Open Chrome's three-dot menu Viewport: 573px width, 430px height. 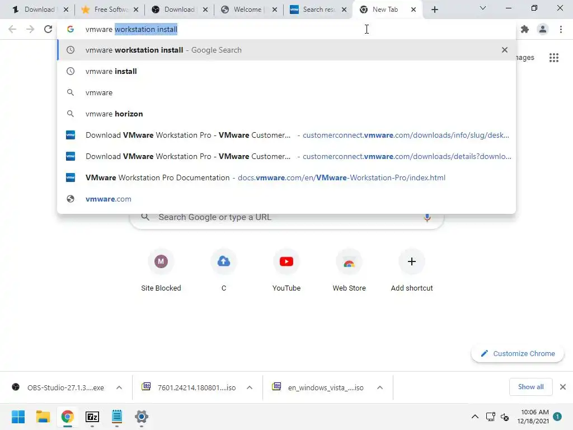561,29
